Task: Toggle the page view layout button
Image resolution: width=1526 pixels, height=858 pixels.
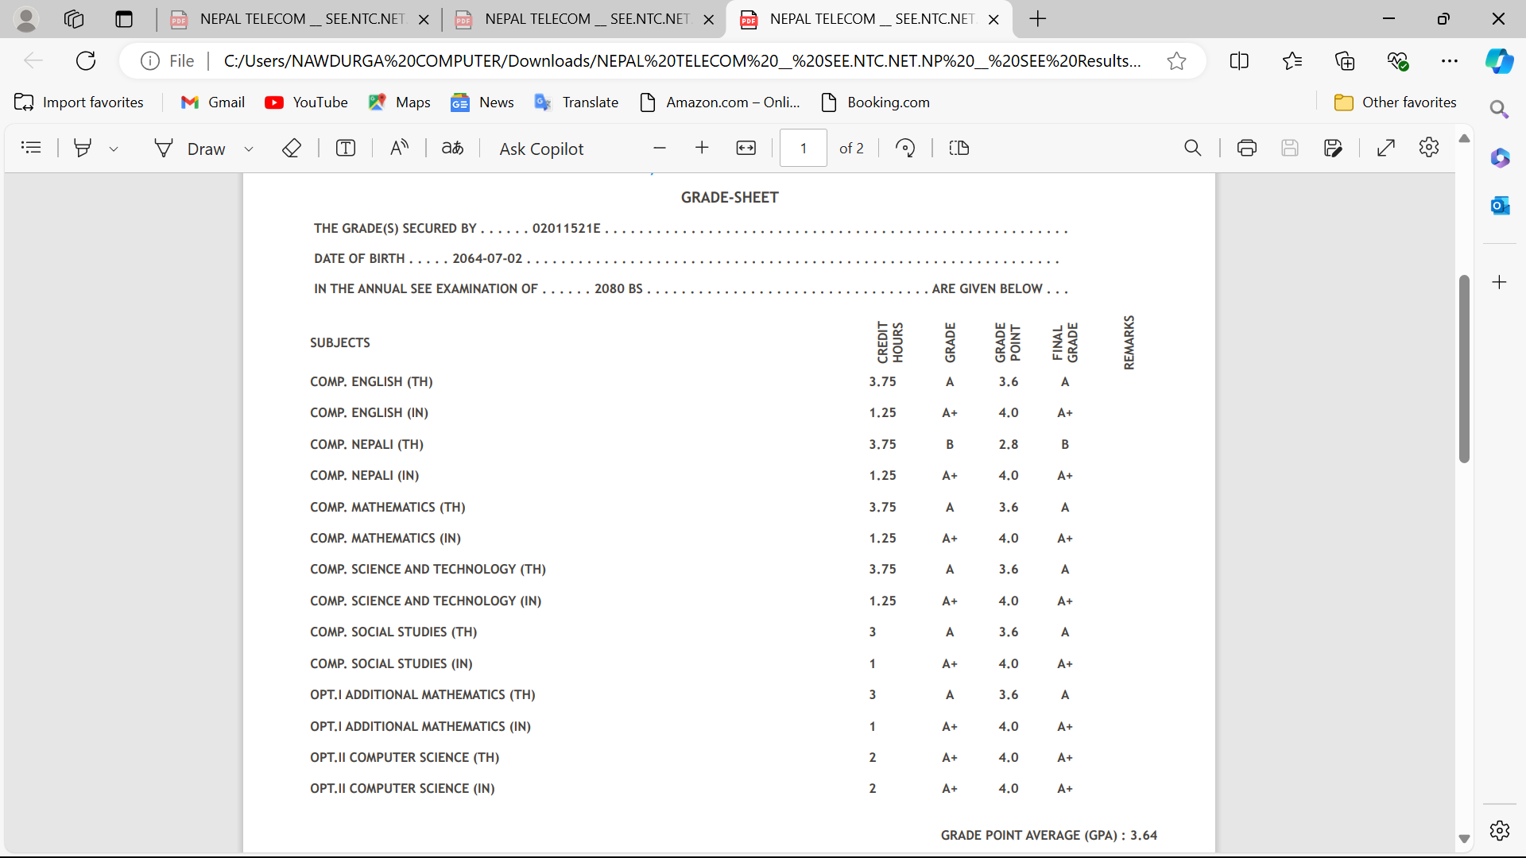Action: click(959, 149)
